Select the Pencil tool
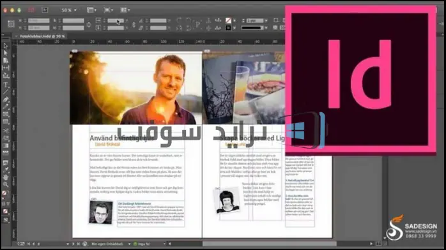Viewport: 446px width, 250px height. [x=5, y=107]
